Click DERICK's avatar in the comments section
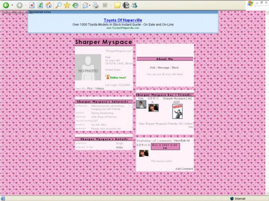 coord(144,153)
